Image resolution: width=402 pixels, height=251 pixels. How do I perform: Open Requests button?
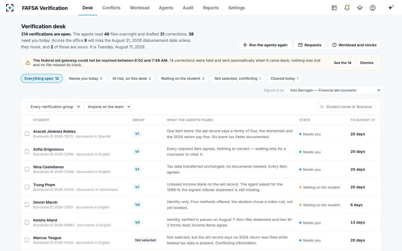310,45
